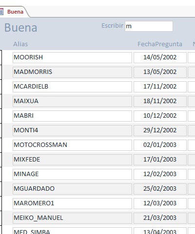Select the MADMORRIS alias field

pos(72,72)
